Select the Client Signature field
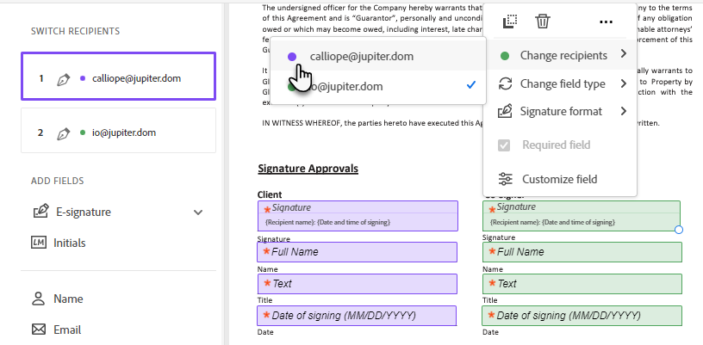Image resolution: width=703 pixels, height=345 pixels. 358,216
